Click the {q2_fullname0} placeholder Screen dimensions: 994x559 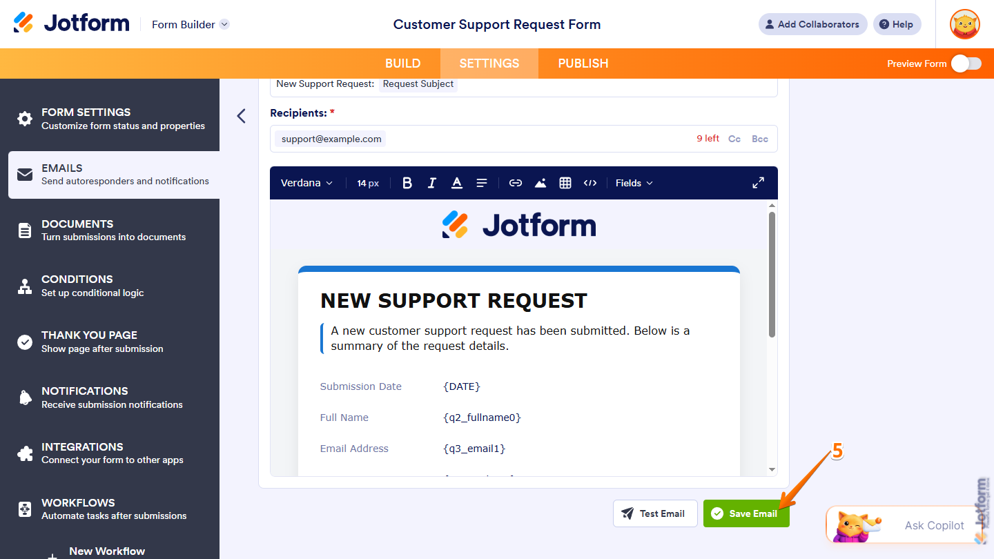tap(482, 418)
